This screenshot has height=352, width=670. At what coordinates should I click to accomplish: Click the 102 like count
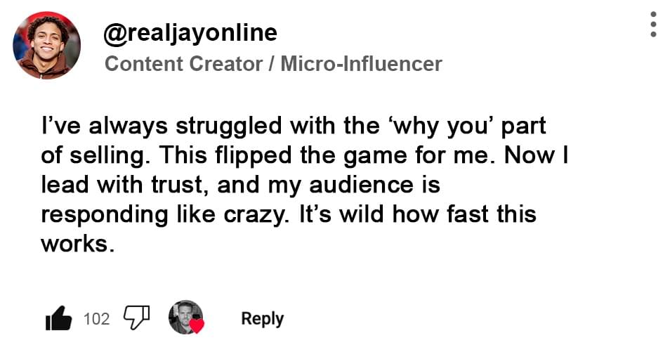(96, 319)
